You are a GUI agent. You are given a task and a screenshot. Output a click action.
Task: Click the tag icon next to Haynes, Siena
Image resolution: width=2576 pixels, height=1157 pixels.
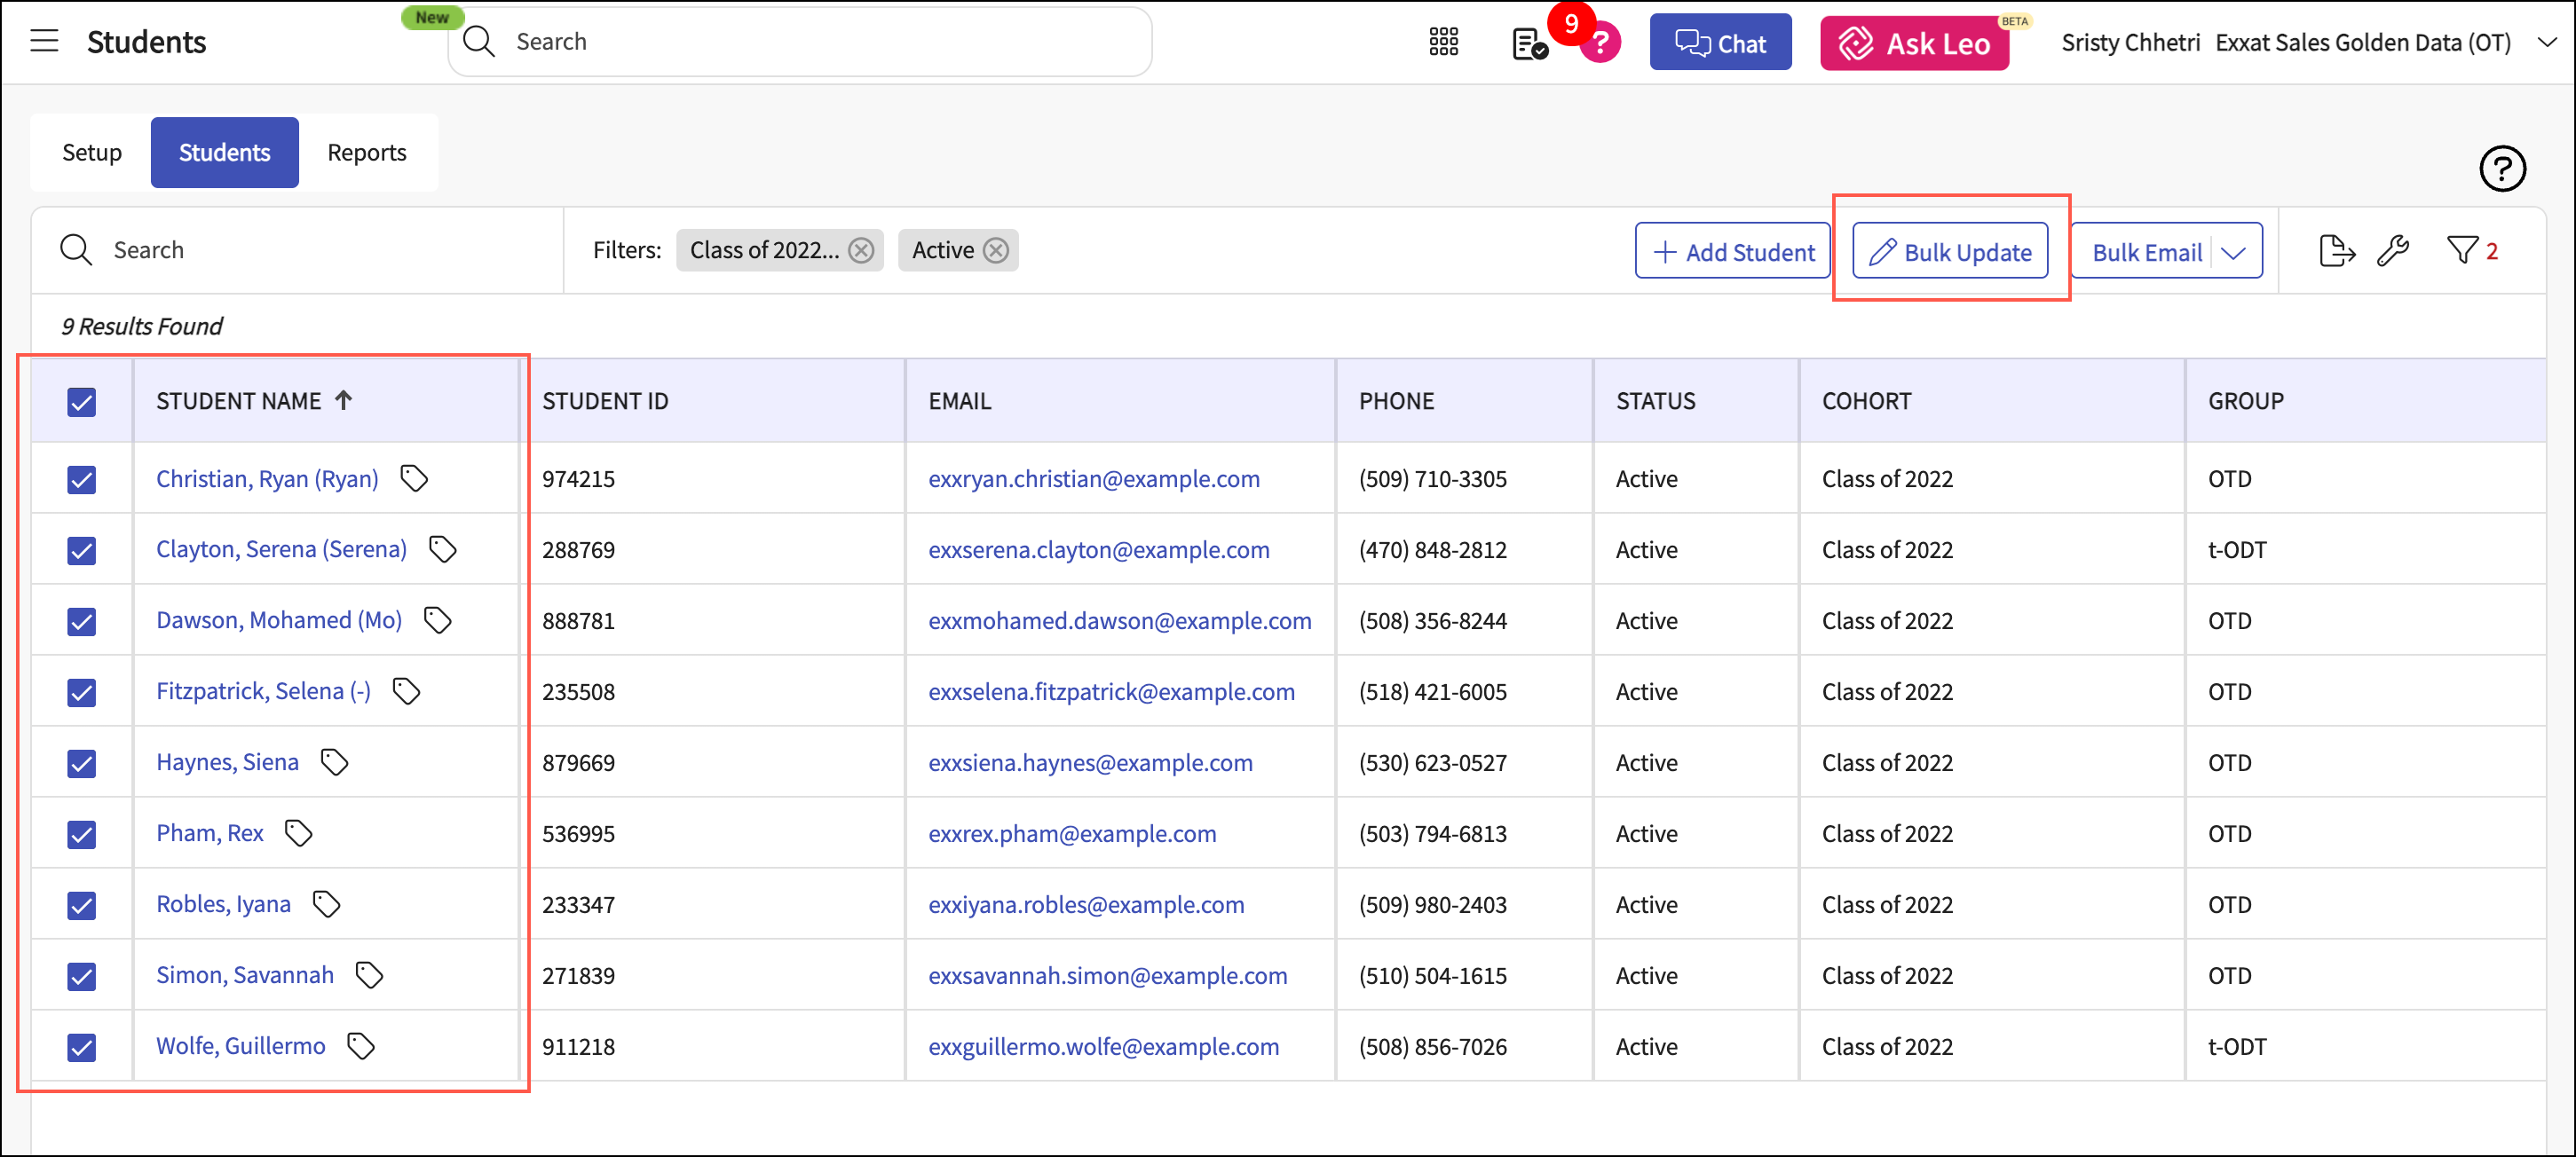pyautogui.click(x=334, y=762)
